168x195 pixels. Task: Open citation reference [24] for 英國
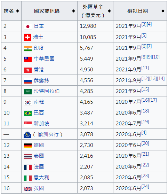(x=145, y=186)
